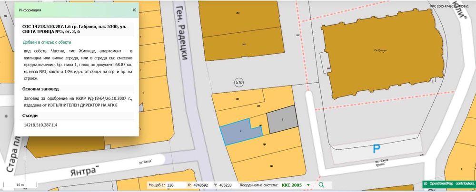The height and width of the screenshot is (192, 476).
Task: Click the 'Информация' panel title
Action: coord(30,10)
